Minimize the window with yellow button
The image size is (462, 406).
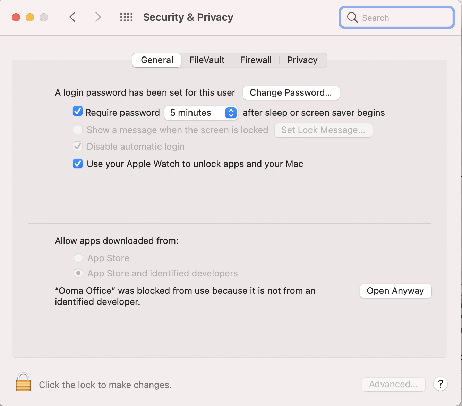point(30,17)
